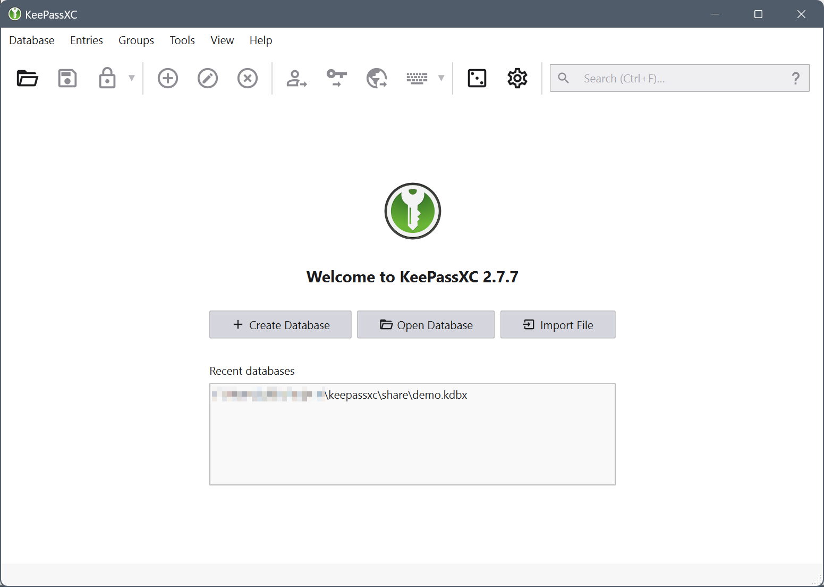This screenshot has width=824, height=587.
Task: Copy password using the key icon
Action: (x=336, y=78)
